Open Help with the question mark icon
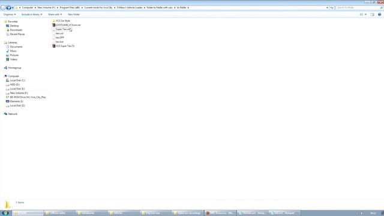384x216 pixels. pos(379,14)
